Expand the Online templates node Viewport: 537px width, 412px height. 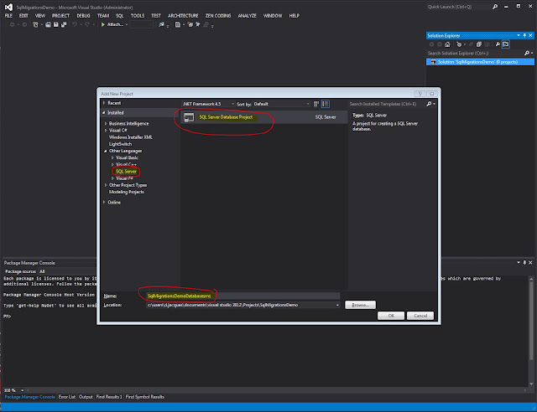[104, 203]
